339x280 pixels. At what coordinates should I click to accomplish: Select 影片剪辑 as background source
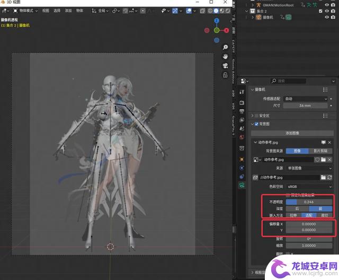[320, 151]
